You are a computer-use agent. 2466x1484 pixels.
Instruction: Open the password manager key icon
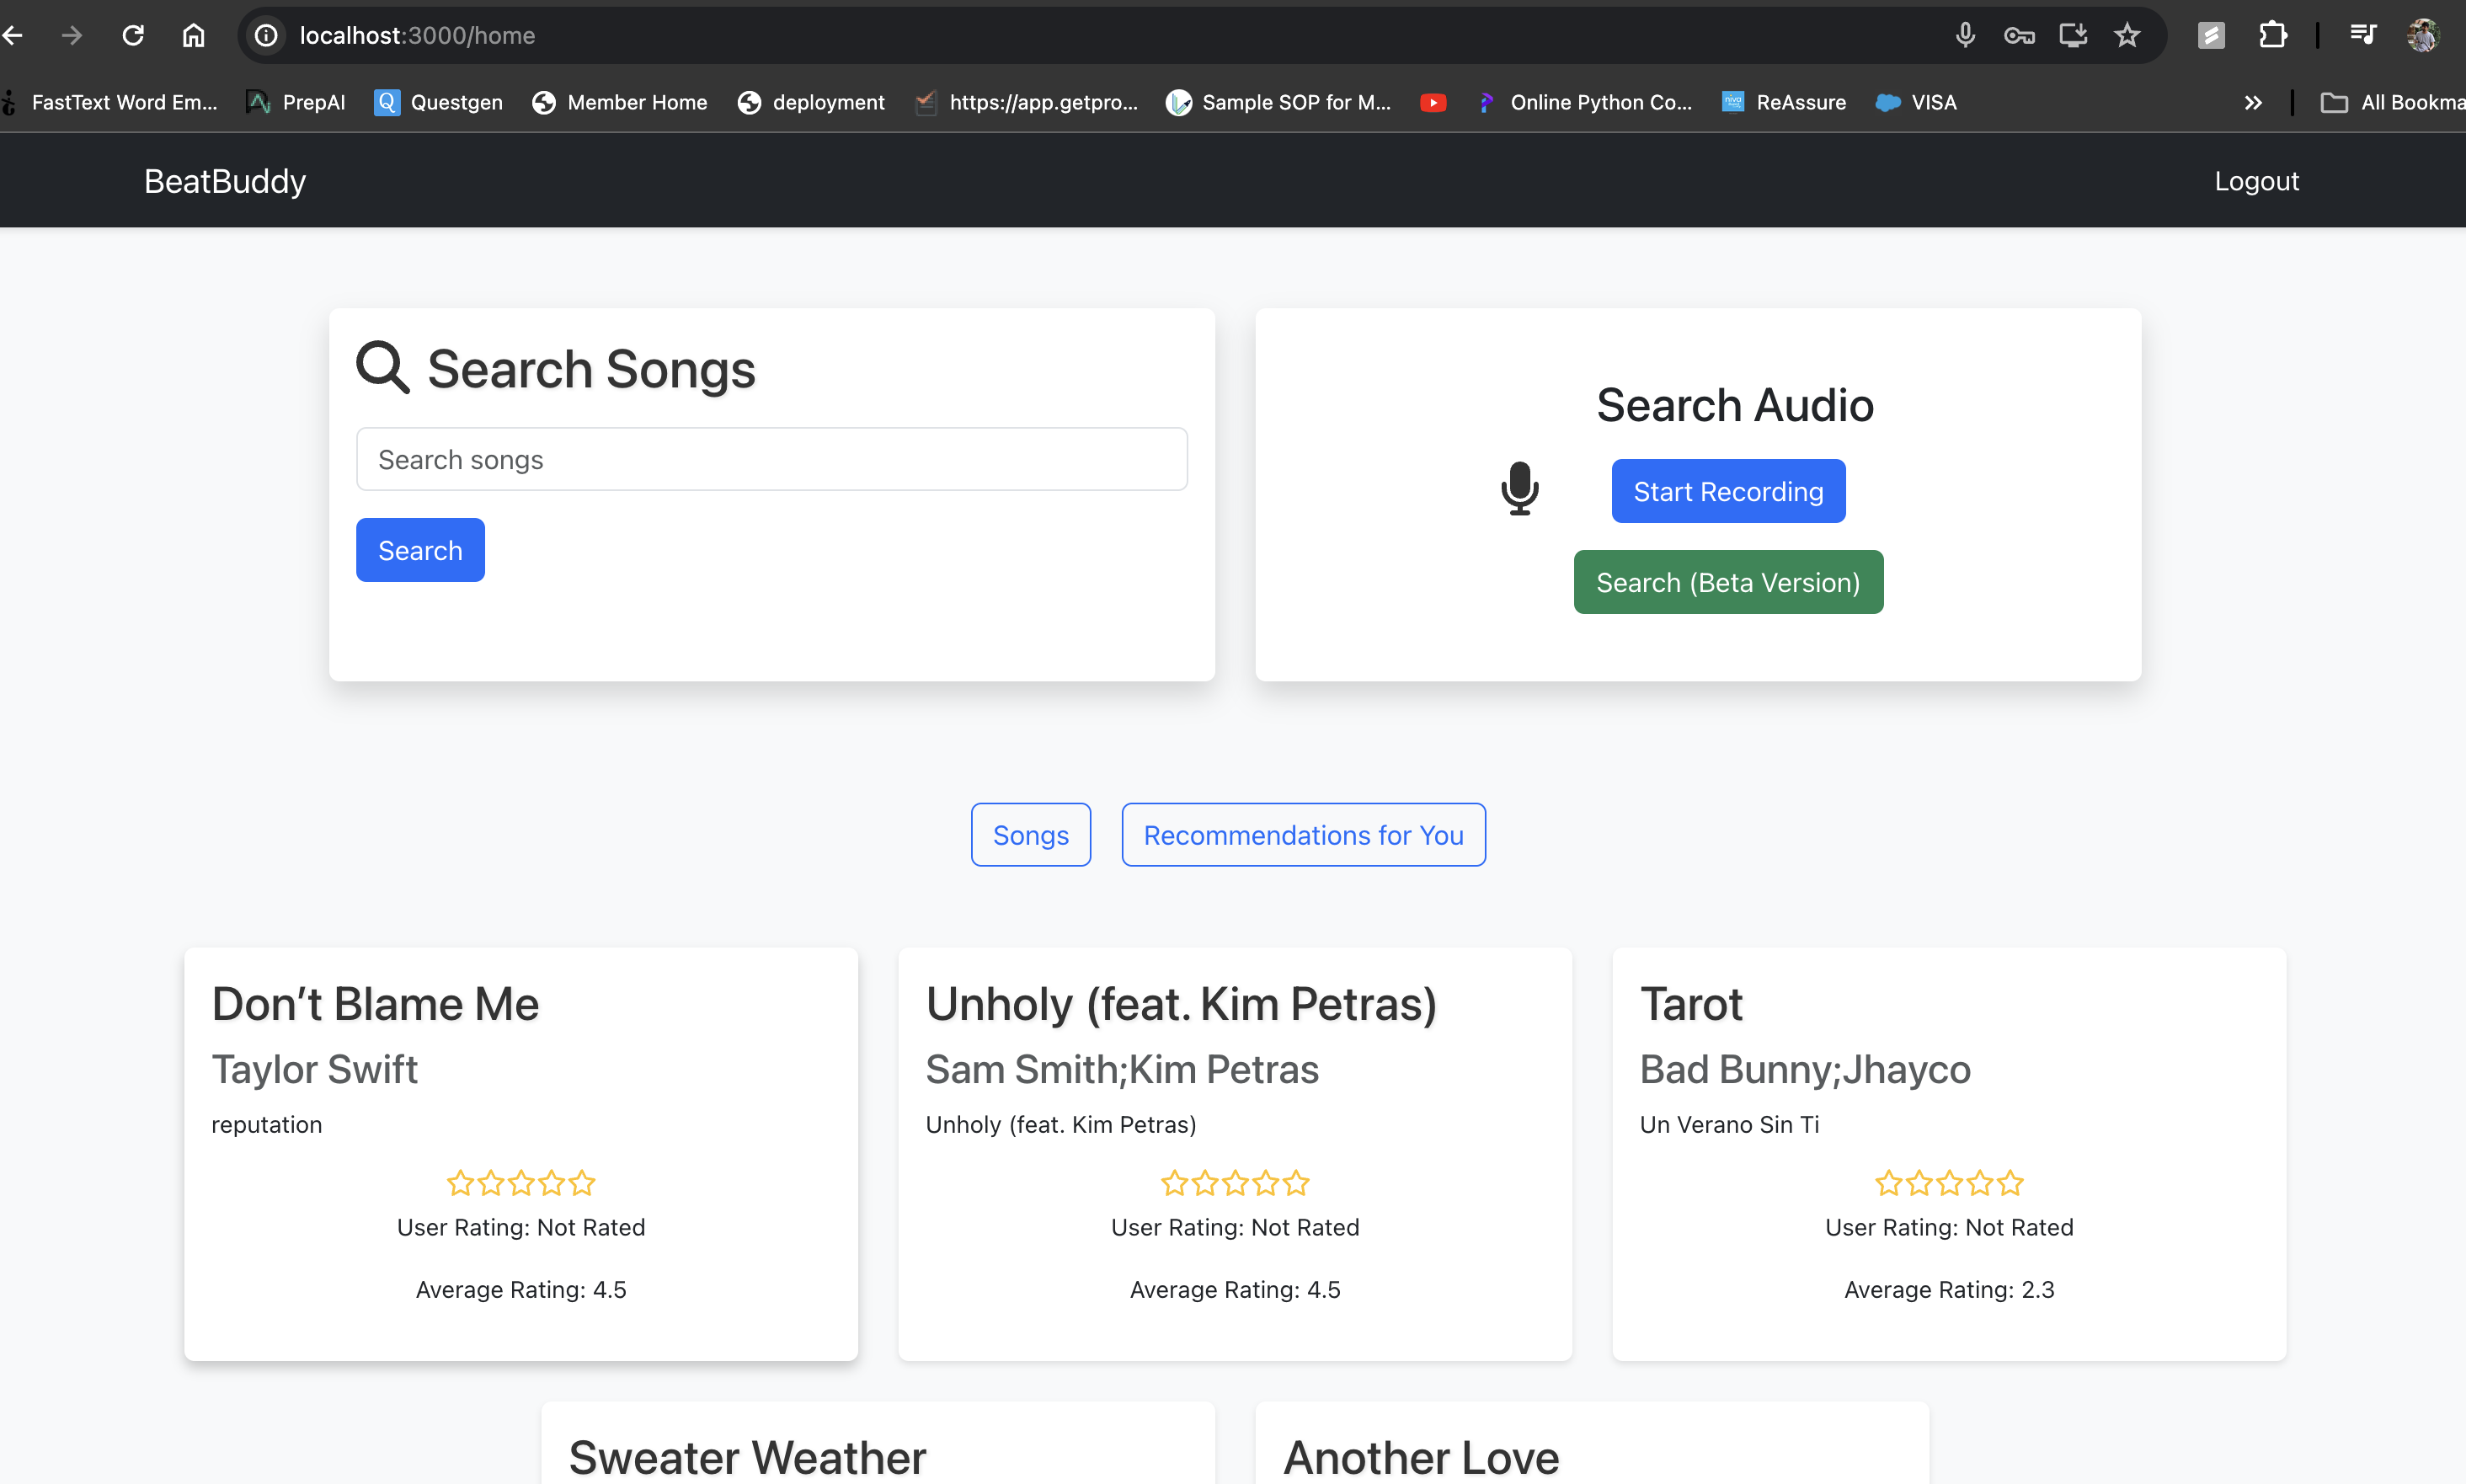tap(2019, 36)
